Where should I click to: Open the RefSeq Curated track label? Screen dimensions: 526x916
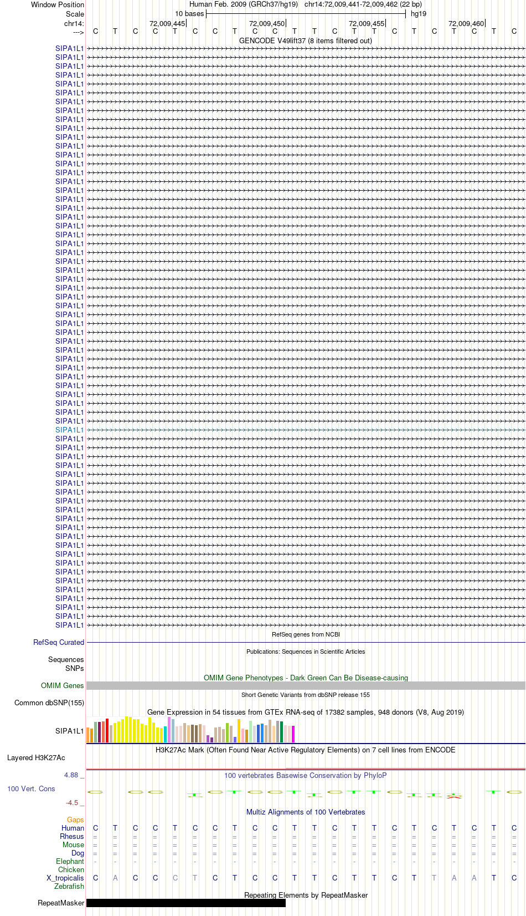point(59,642)
